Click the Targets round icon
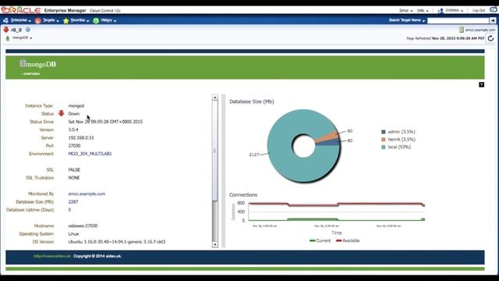Screen dimensions: 499x281 pyautogui.click(x=38, y=21)
